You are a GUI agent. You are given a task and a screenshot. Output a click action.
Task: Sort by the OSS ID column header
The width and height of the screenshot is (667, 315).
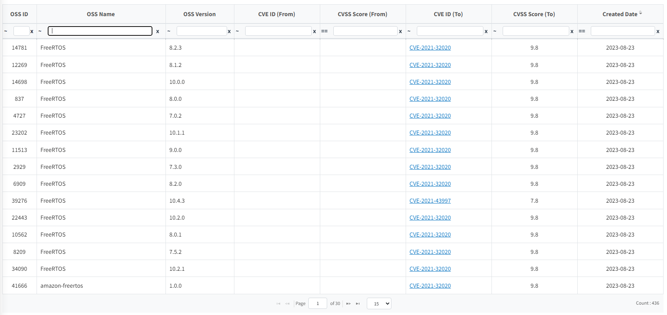tap(19, 14)
